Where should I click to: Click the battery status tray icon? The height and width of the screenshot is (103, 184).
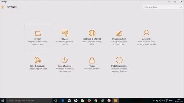pyautogui.click(x=157, y=100)
